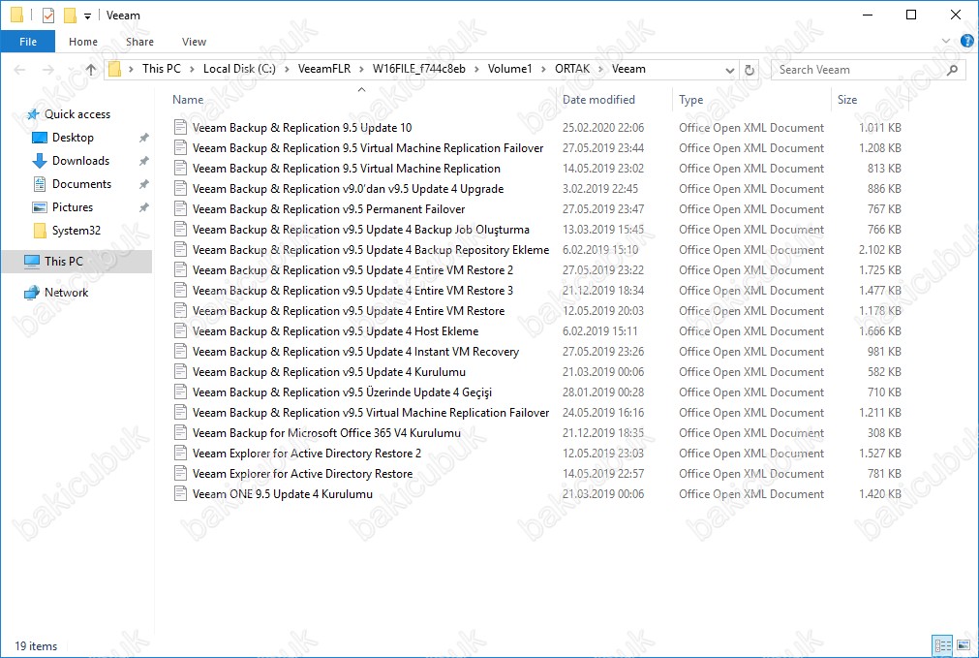Click Volume1 in the address path
The height and width of the screenshot is (658, 979).
(x=509, y=69)
